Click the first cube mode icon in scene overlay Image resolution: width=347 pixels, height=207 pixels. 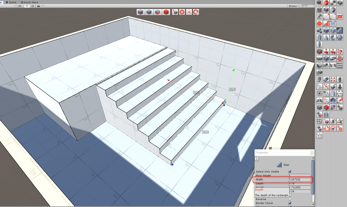click(140, 12)
